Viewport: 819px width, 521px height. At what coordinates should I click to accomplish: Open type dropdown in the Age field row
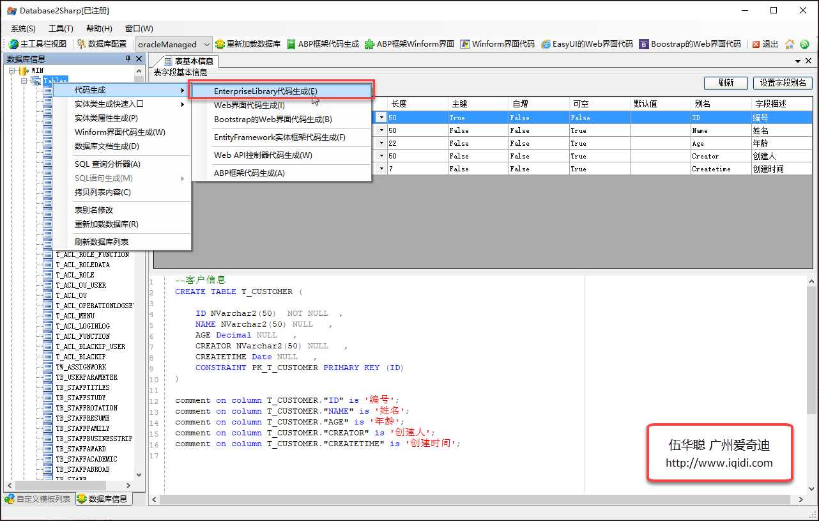381,143
